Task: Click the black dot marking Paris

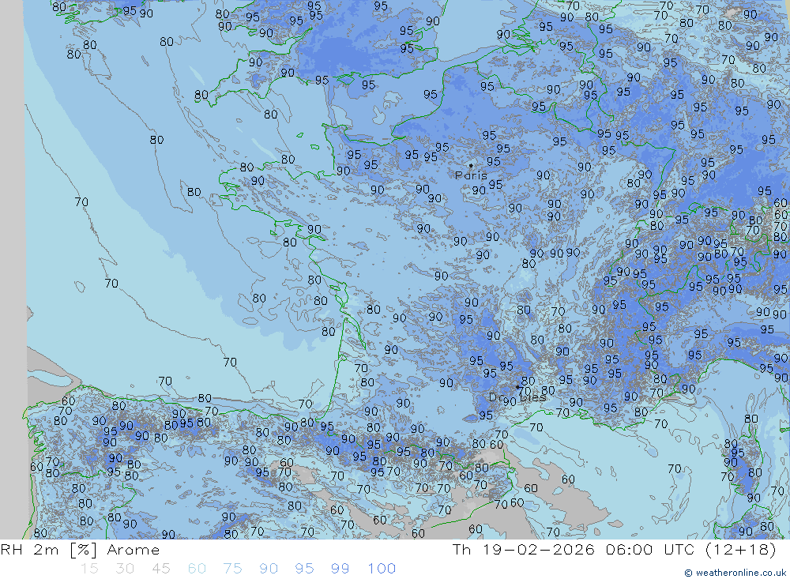Action: click(x=471, y=165)
